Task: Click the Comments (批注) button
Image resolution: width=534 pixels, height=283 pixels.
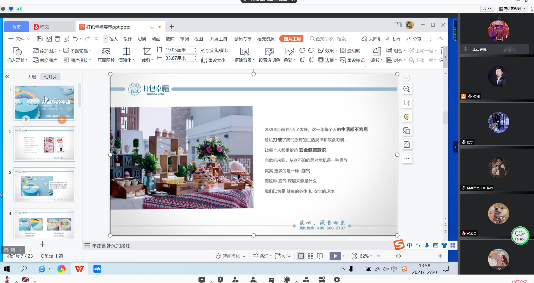Action: (283, 256)
